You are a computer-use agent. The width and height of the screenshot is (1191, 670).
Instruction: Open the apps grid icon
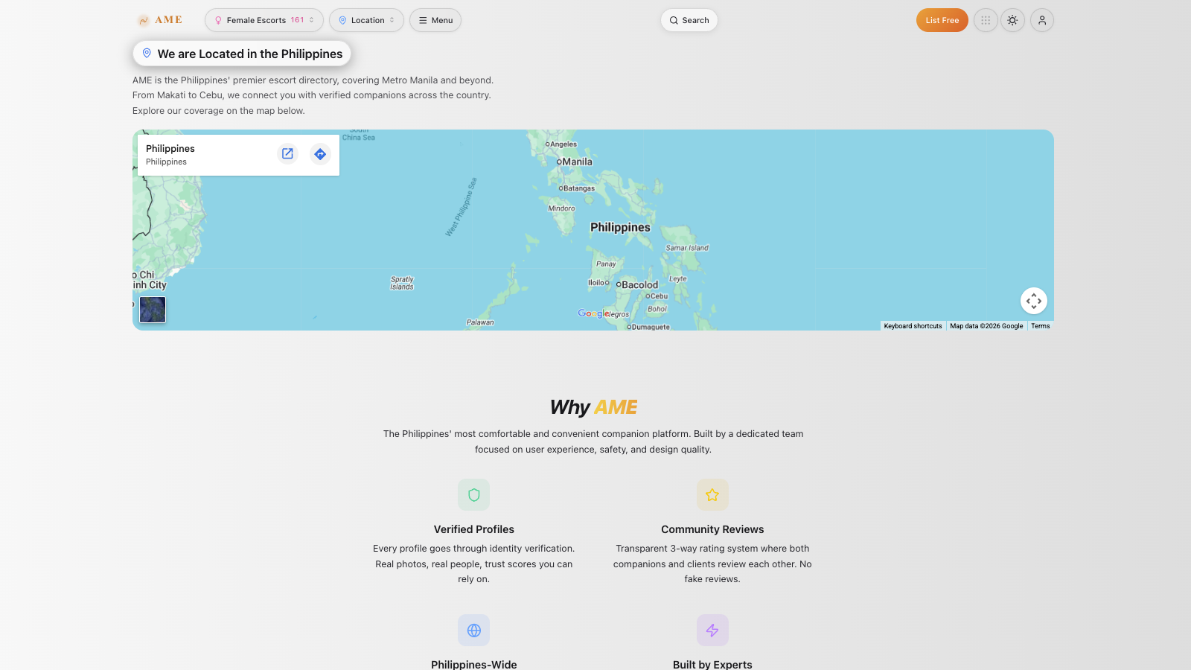pyautogui.click(x=986, y=20)
